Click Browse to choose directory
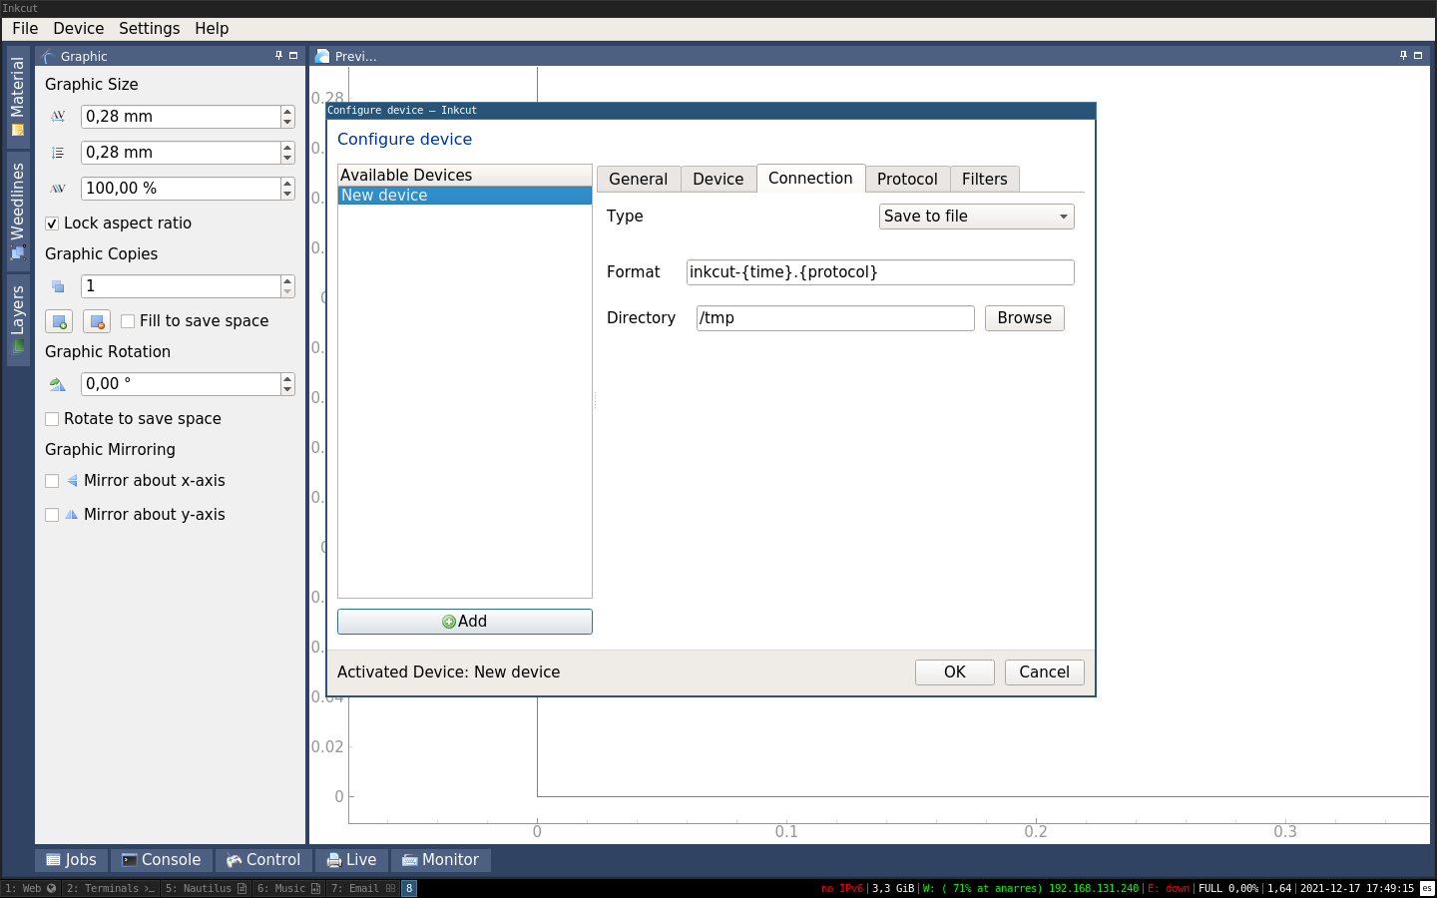Viewport: 1437px width, 898px height. [1024, 318]
